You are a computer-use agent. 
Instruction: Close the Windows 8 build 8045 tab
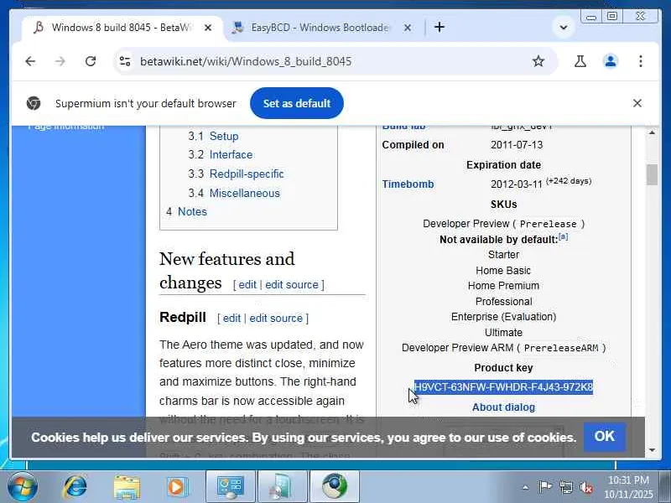(x=208, y=28)
